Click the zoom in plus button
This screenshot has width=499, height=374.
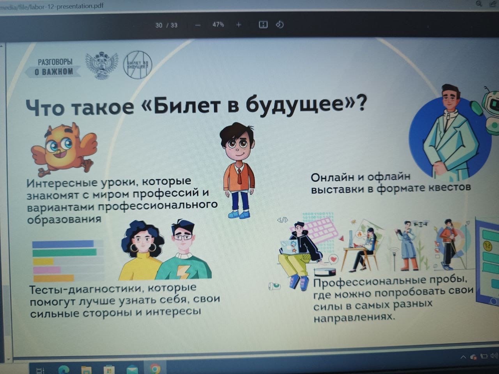pos(239,25)
